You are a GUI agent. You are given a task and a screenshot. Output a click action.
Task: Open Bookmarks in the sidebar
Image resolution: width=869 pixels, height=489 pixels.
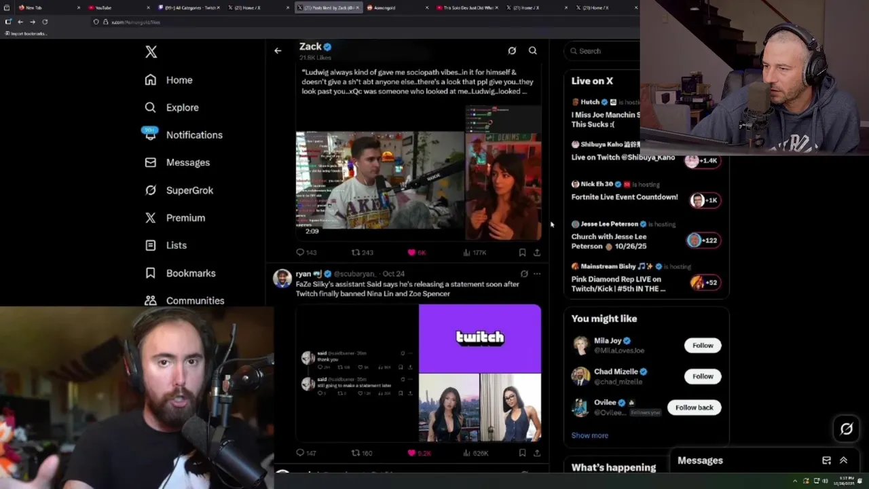click(181, 273)
